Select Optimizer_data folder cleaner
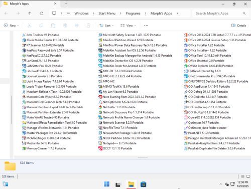The image size is (251, 189). tap(205, 128)
